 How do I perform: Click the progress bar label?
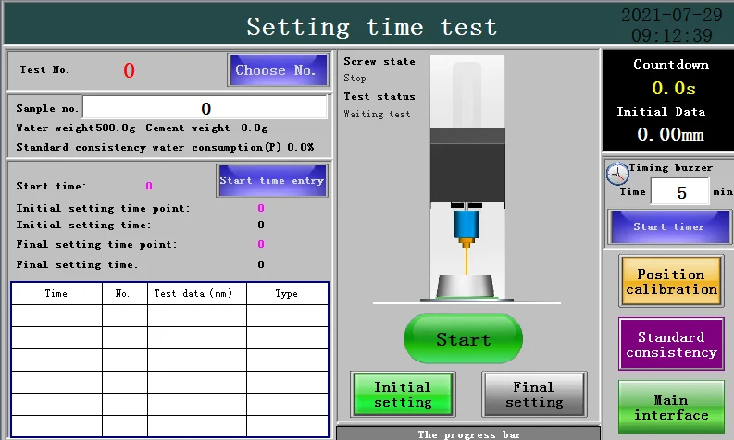pyautogui.click(x=469, y=434)
